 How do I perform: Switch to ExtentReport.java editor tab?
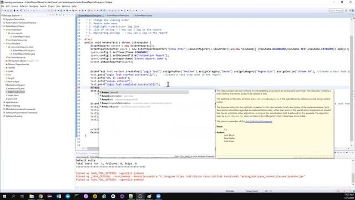point(144,16)
